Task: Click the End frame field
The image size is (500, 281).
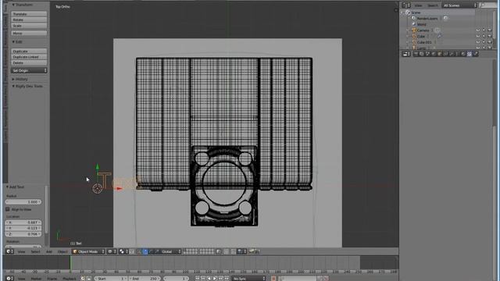Action: point(145,279)
